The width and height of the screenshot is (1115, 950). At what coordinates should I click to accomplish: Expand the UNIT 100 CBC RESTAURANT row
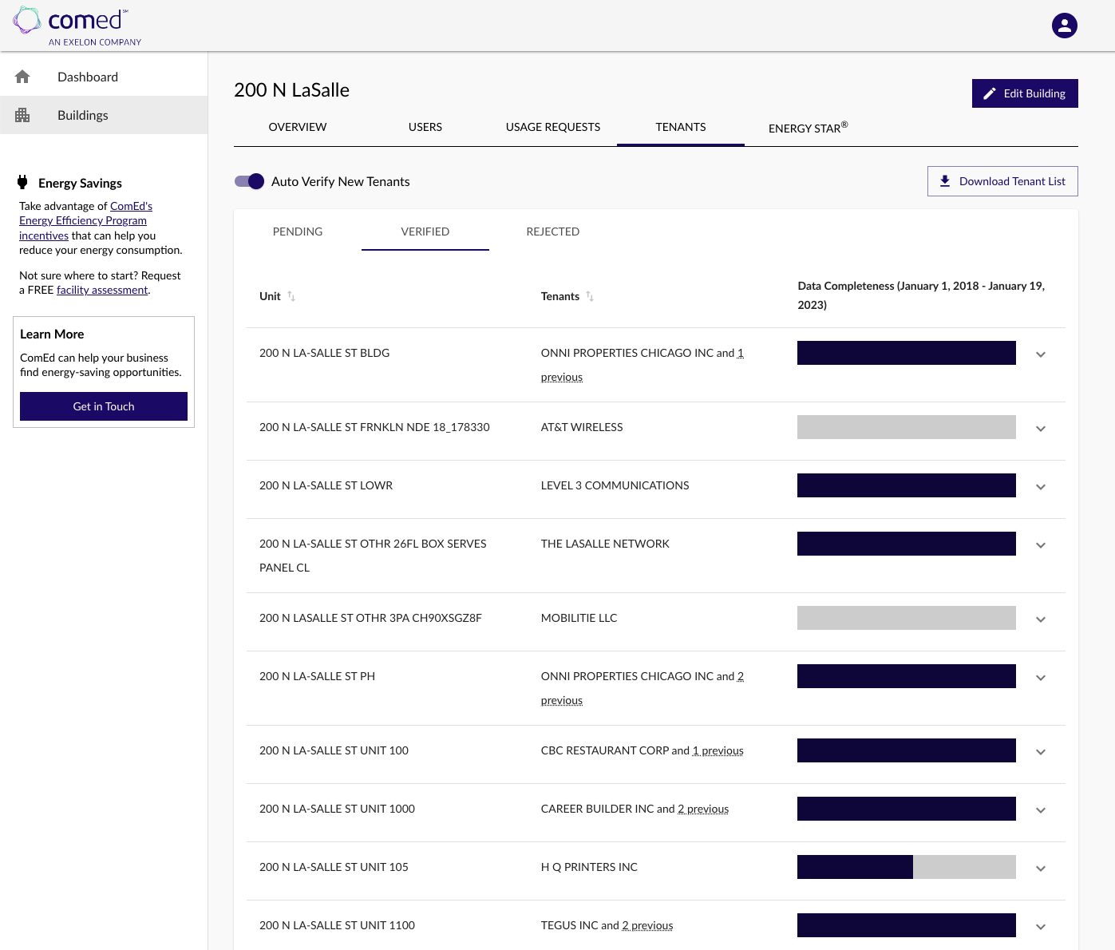(1041, 752)
